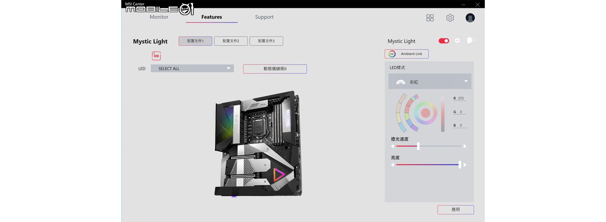Increase 亮度 with the right arrow
This screenshot has height=222, width=606.
point(465,165)
